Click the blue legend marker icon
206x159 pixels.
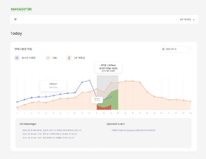[17, 58]
